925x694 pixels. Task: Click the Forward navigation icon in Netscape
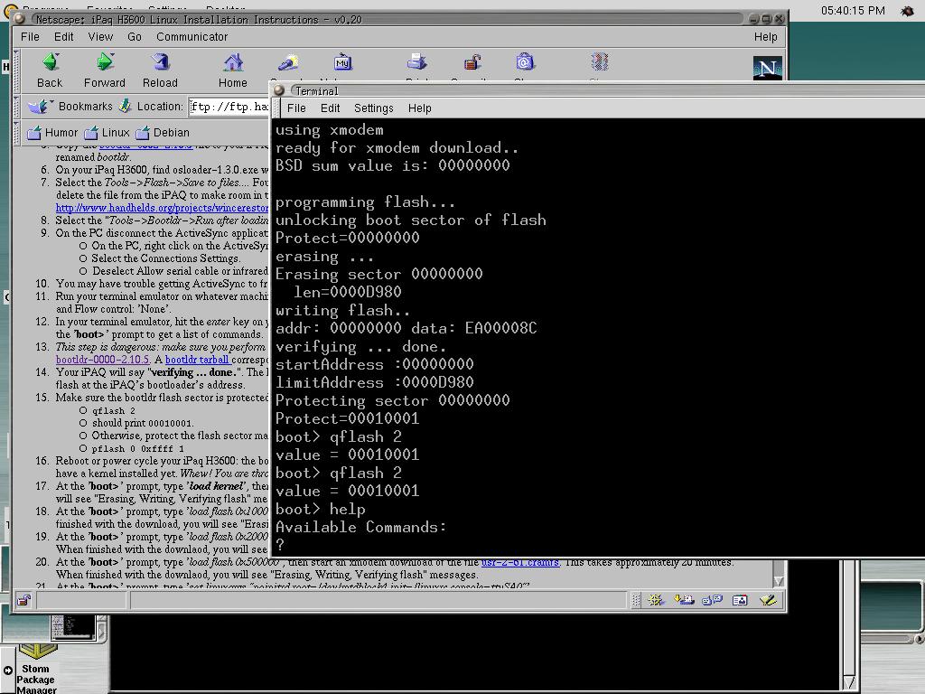[105, 62]
